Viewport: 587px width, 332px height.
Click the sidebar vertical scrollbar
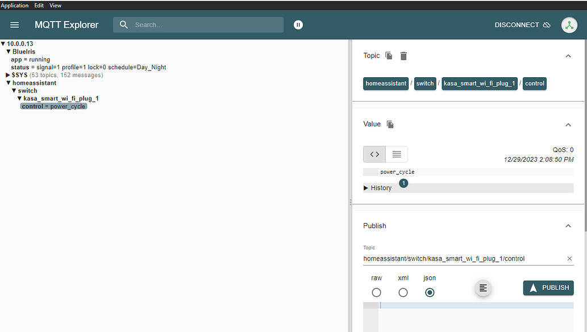tap(585, 135)
